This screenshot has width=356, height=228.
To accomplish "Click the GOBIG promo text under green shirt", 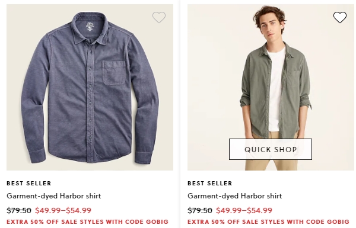I will [268, 221].
